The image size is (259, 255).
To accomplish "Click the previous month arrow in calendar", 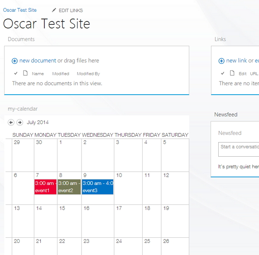I will (x=11, y=122).
